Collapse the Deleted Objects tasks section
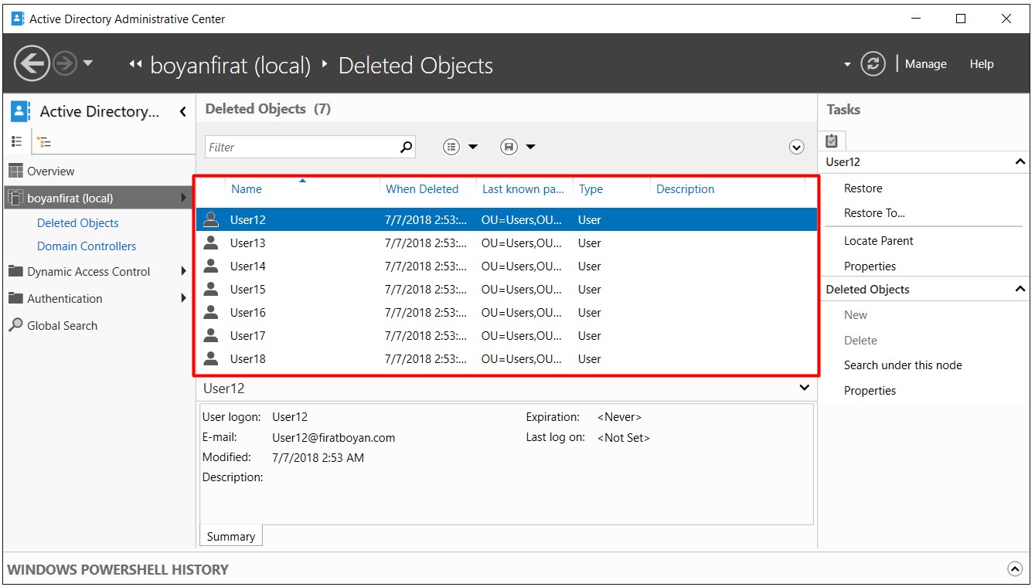The image size is (1035, 587). point(1020,289)
